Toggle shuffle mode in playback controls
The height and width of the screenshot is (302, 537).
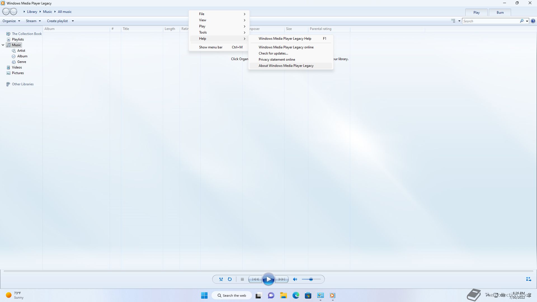click(221, 279)
